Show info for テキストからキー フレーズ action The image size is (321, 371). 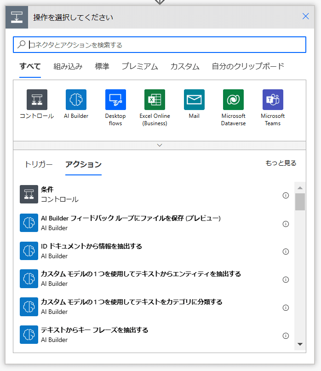[286, 336]
